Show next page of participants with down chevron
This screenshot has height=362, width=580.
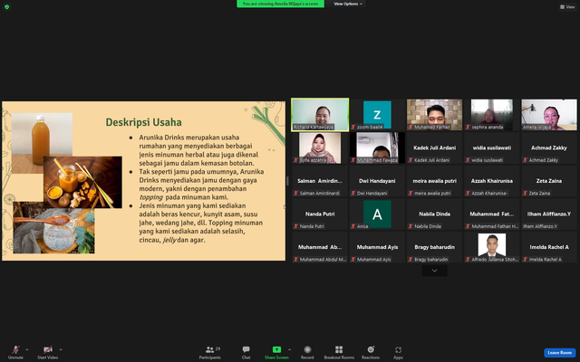[434, 271]
